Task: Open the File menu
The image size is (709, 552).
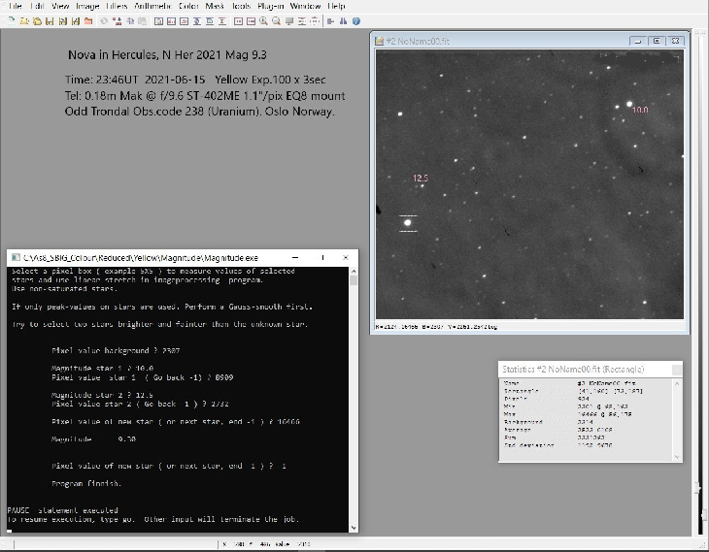Action: point(16,6)
